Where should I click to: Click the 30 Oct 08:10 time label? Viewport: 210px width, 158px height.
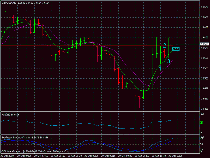click(58, 156)
